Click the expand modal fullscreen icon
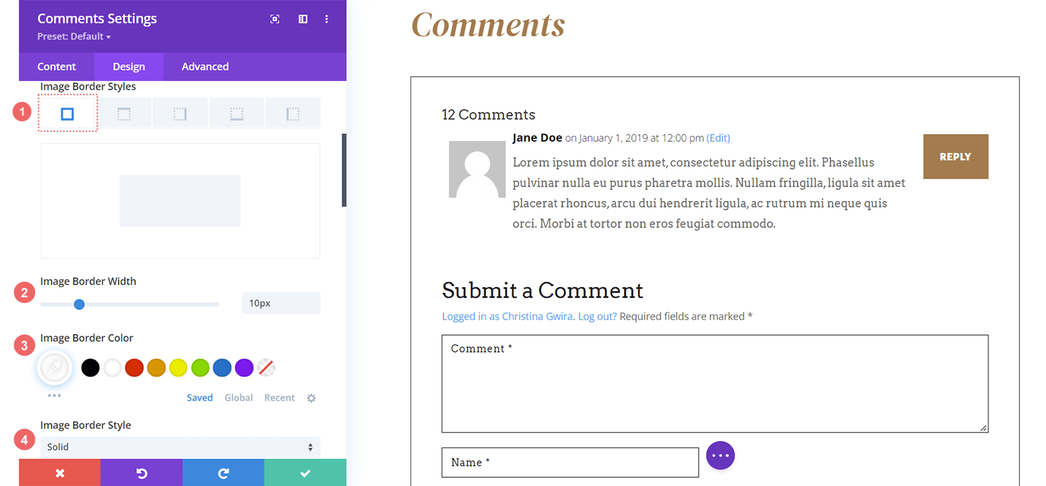This screenshot has height=486, width=1046. 274,19
